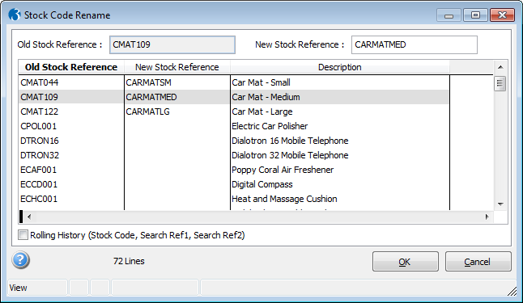
Task: Sort by the Old Stock Reference column header
Action: coord(71,67)
